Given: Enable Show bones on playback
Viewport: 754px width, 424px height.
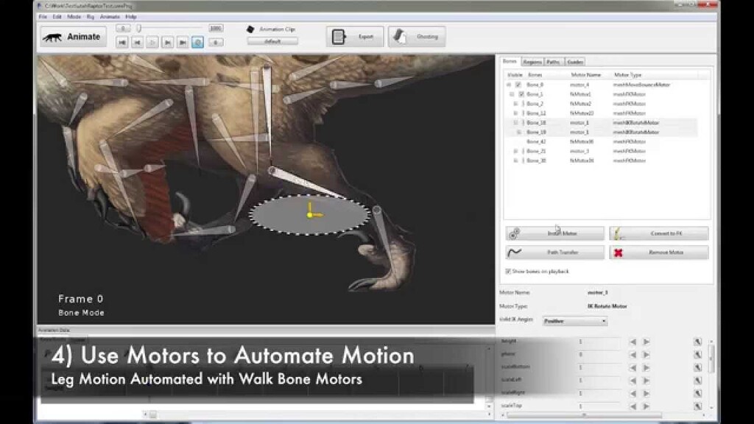Looking at the screenshot, I should pos(508,271).
